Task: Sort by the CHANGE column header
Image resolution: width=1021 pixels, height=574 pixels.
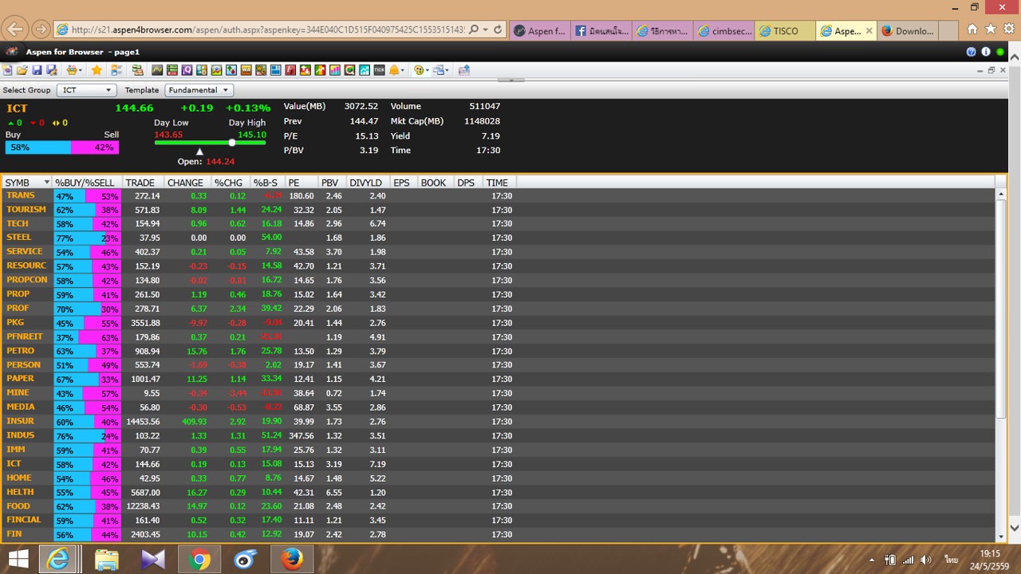Action: click(187, 183)
